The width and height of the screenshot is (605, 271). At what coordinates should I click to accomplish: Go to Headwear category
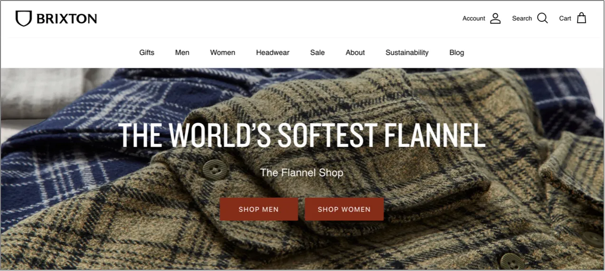click(x=273, y=53)
